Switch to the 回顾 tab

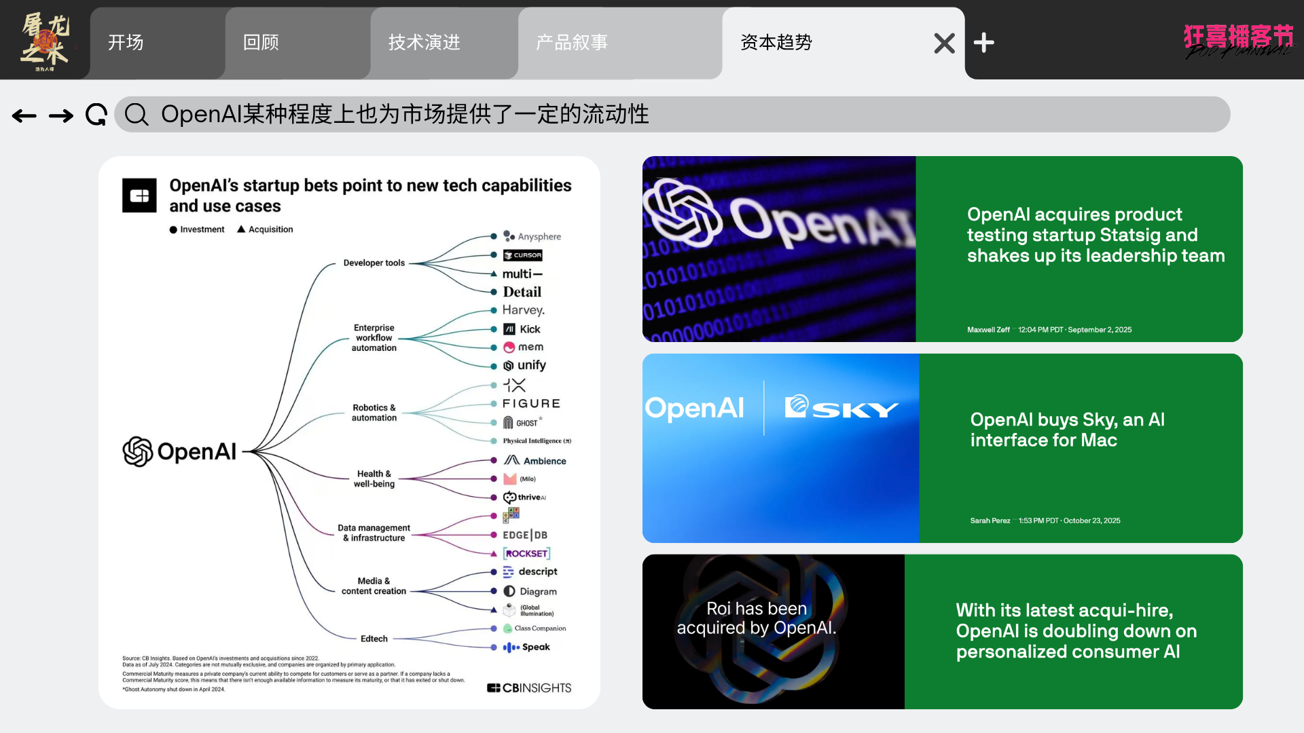click(261, 43)
